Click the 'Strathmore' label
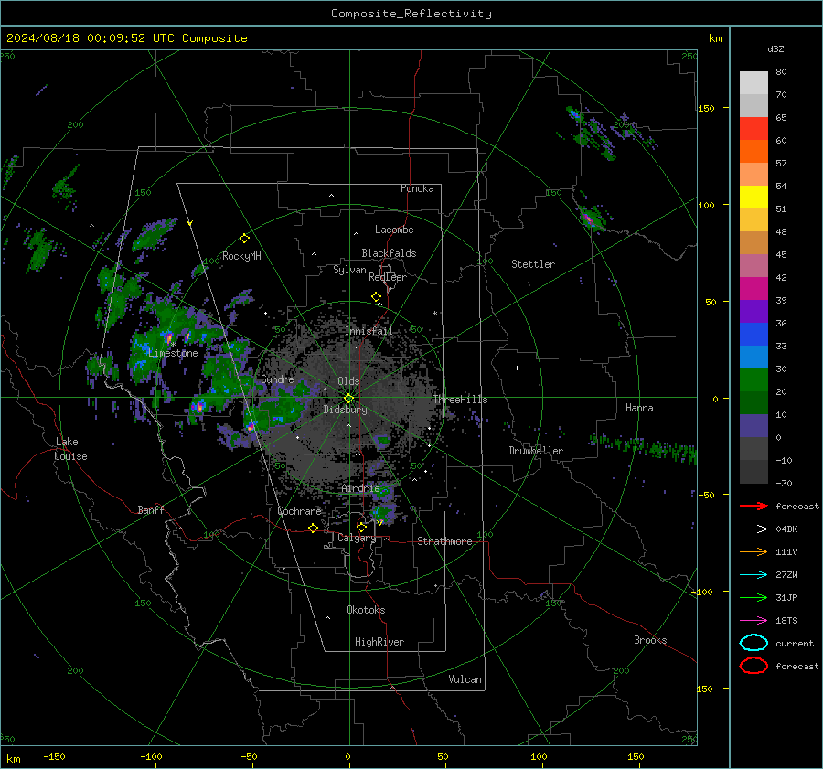Image resolution: width=823 pixels, height=769 pixels. 445,541
